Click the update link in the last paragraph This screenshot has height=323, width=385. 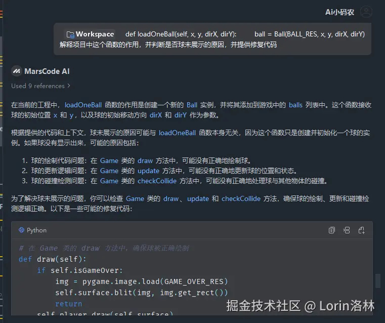198,199
